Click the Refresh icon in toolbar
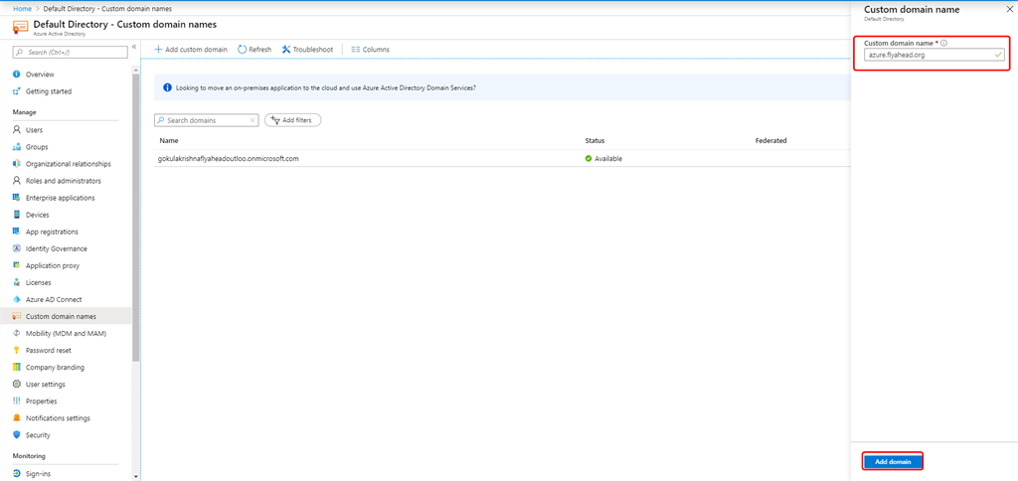The width and height of the screenshot is (1018, 481). [243, 49]
